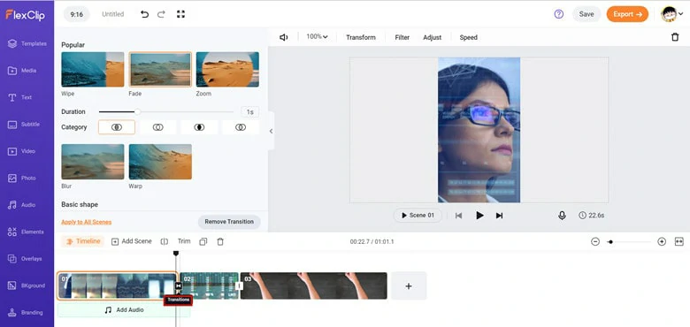Click the duplicate scene icon in timeline toolbar
The height and width of the screenshot is (327, 690).
(203, 241)
